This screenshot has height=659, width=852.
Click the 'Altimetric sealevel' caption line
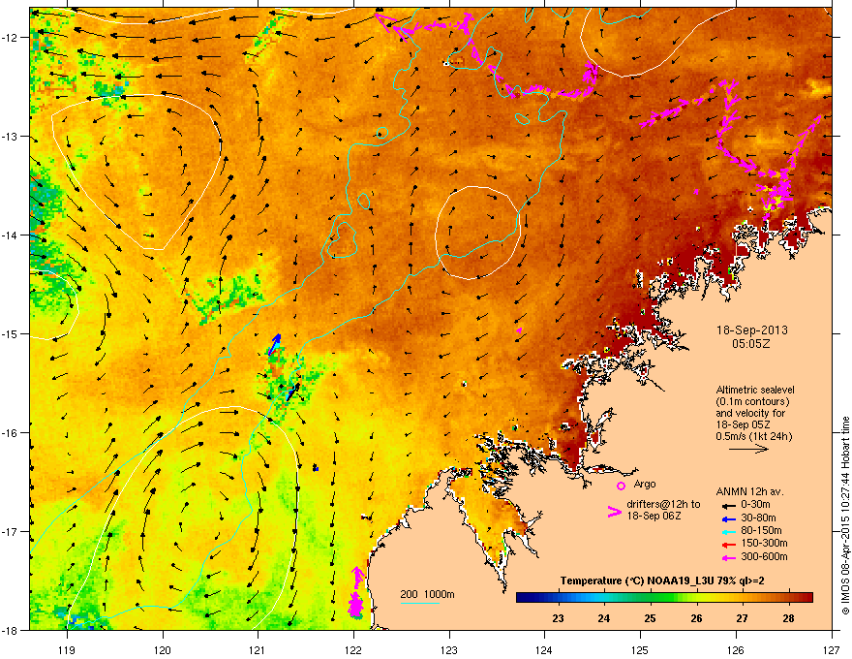pyautogui.click(x=755, y=390)
